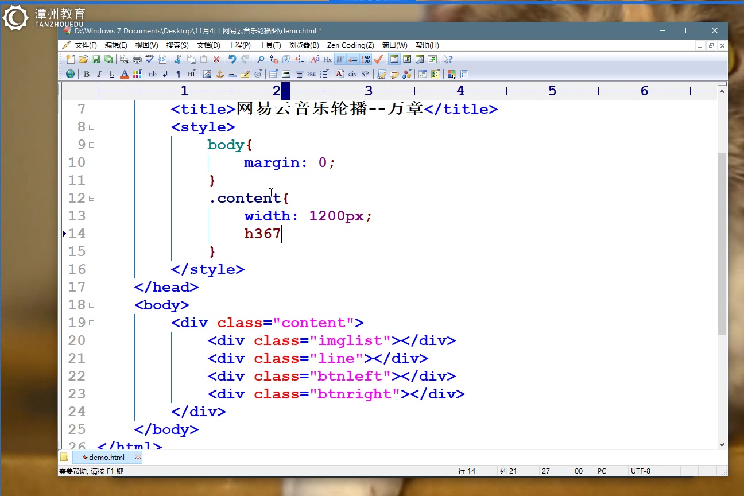Select the demo.html document tab
The image size is (744, 496).
[107, 458]
